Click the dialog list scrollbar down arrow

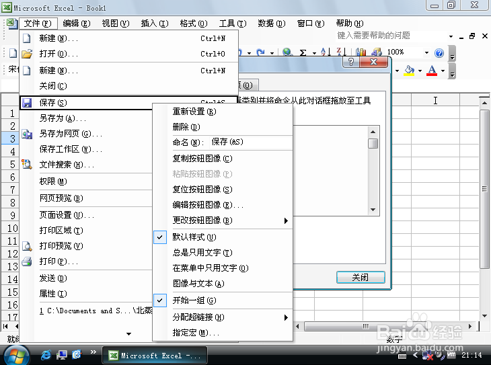pos(373,210)
